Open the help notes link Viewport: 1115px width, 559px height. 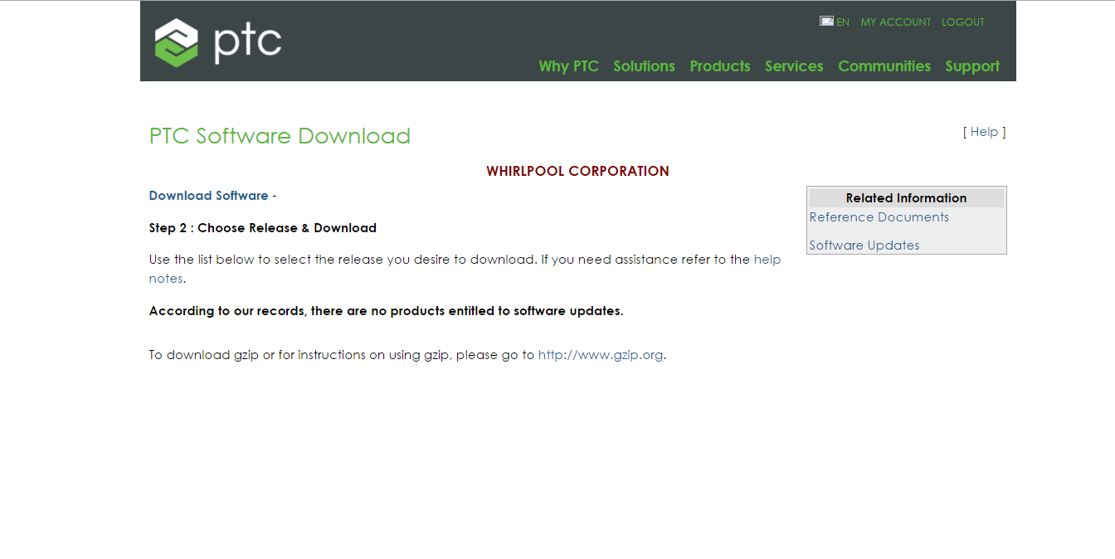(465, 269)
